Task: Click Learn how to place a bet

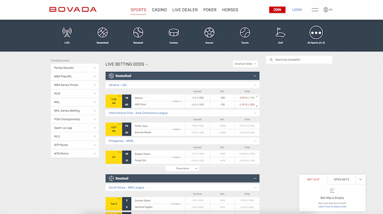Action: [332, 206]
